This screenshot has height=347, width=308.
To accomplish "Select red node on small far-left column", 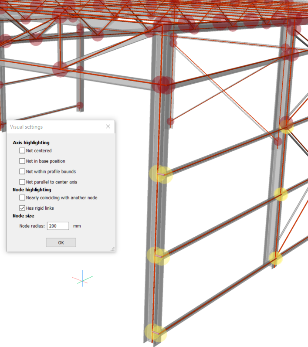I will (80, 105).
